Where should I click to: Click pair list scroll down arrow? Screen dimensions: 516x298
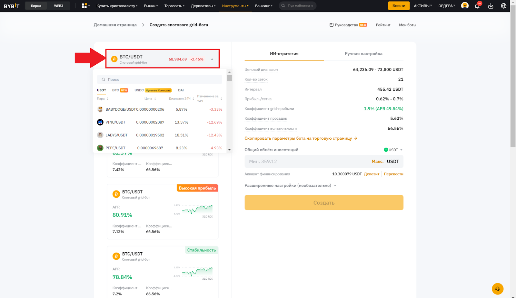229,150
